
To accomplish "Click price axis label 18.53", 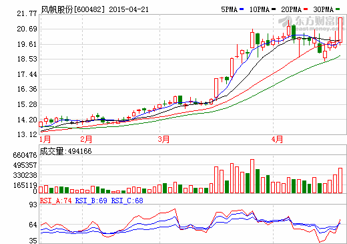I will [27, 59].
